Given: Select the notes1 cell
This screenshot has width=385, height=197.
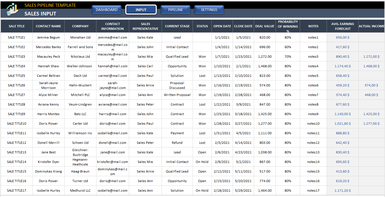Looking at the screenshot, I should tap(313, 37).
